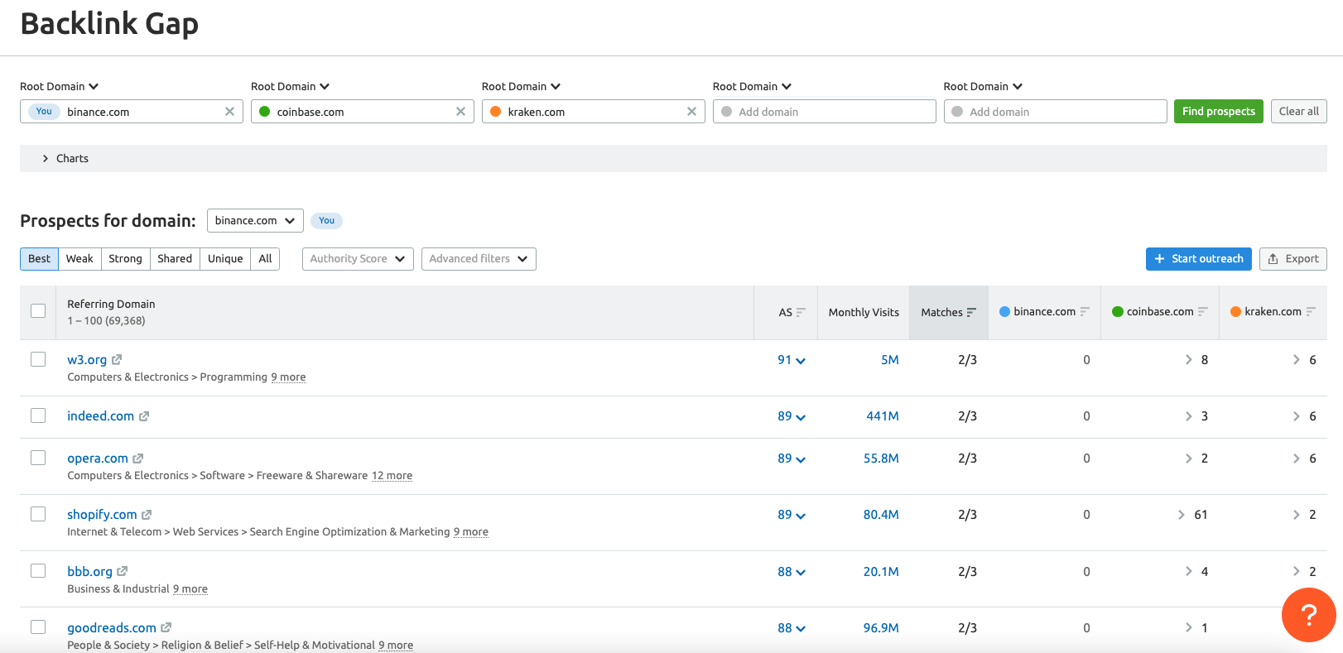Expand kraken.com backlinks arrow in indeed.com row
The width and height of the screenshot is (1343, 653).
click(x=1297, y=416)
